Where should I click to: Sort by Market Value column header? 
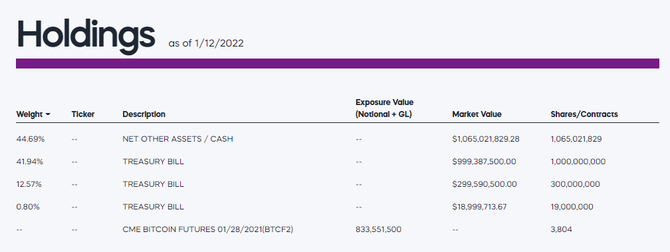pyautogui.click(x=477, y=114)
